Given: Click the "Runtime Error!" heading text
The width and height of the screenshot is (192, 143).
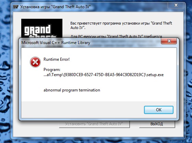Looking at the screenshot, I should click(57, 59).
